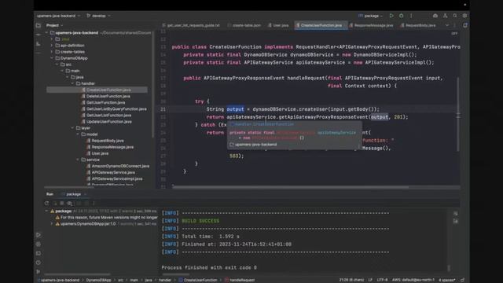Open the Project view mode dropdown
The height and width of the screenshot is (283, 503).
tap(54, 25)
